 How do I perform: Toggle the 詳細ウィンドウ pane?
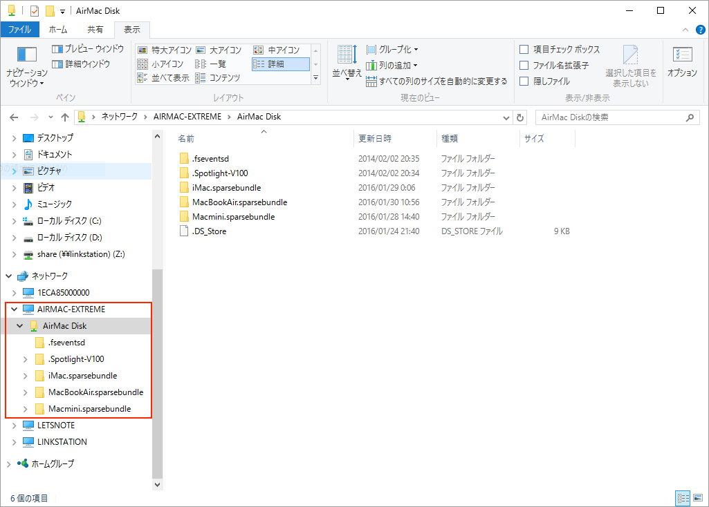[82, 64]
